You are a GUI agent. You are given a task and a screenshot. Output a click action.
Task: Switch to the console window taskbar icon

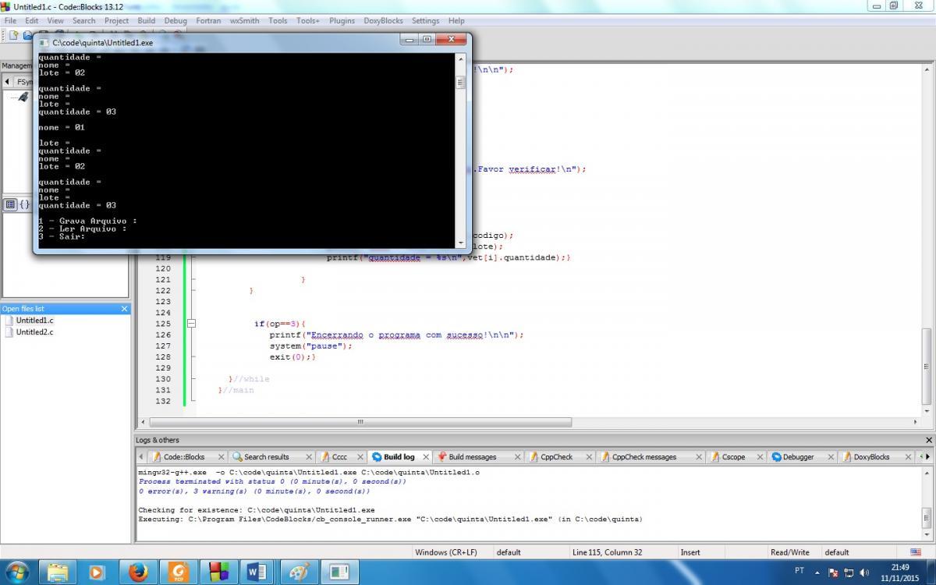pos(339,572)
